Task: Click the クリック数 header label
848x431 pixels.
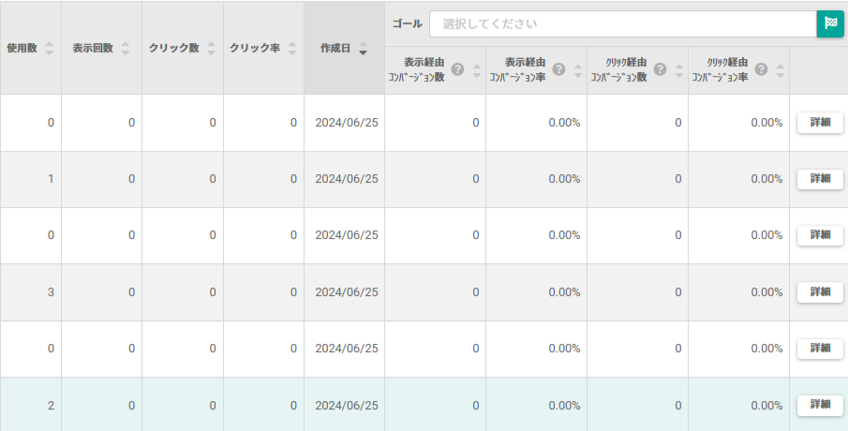Action: [x=174, y=48]
